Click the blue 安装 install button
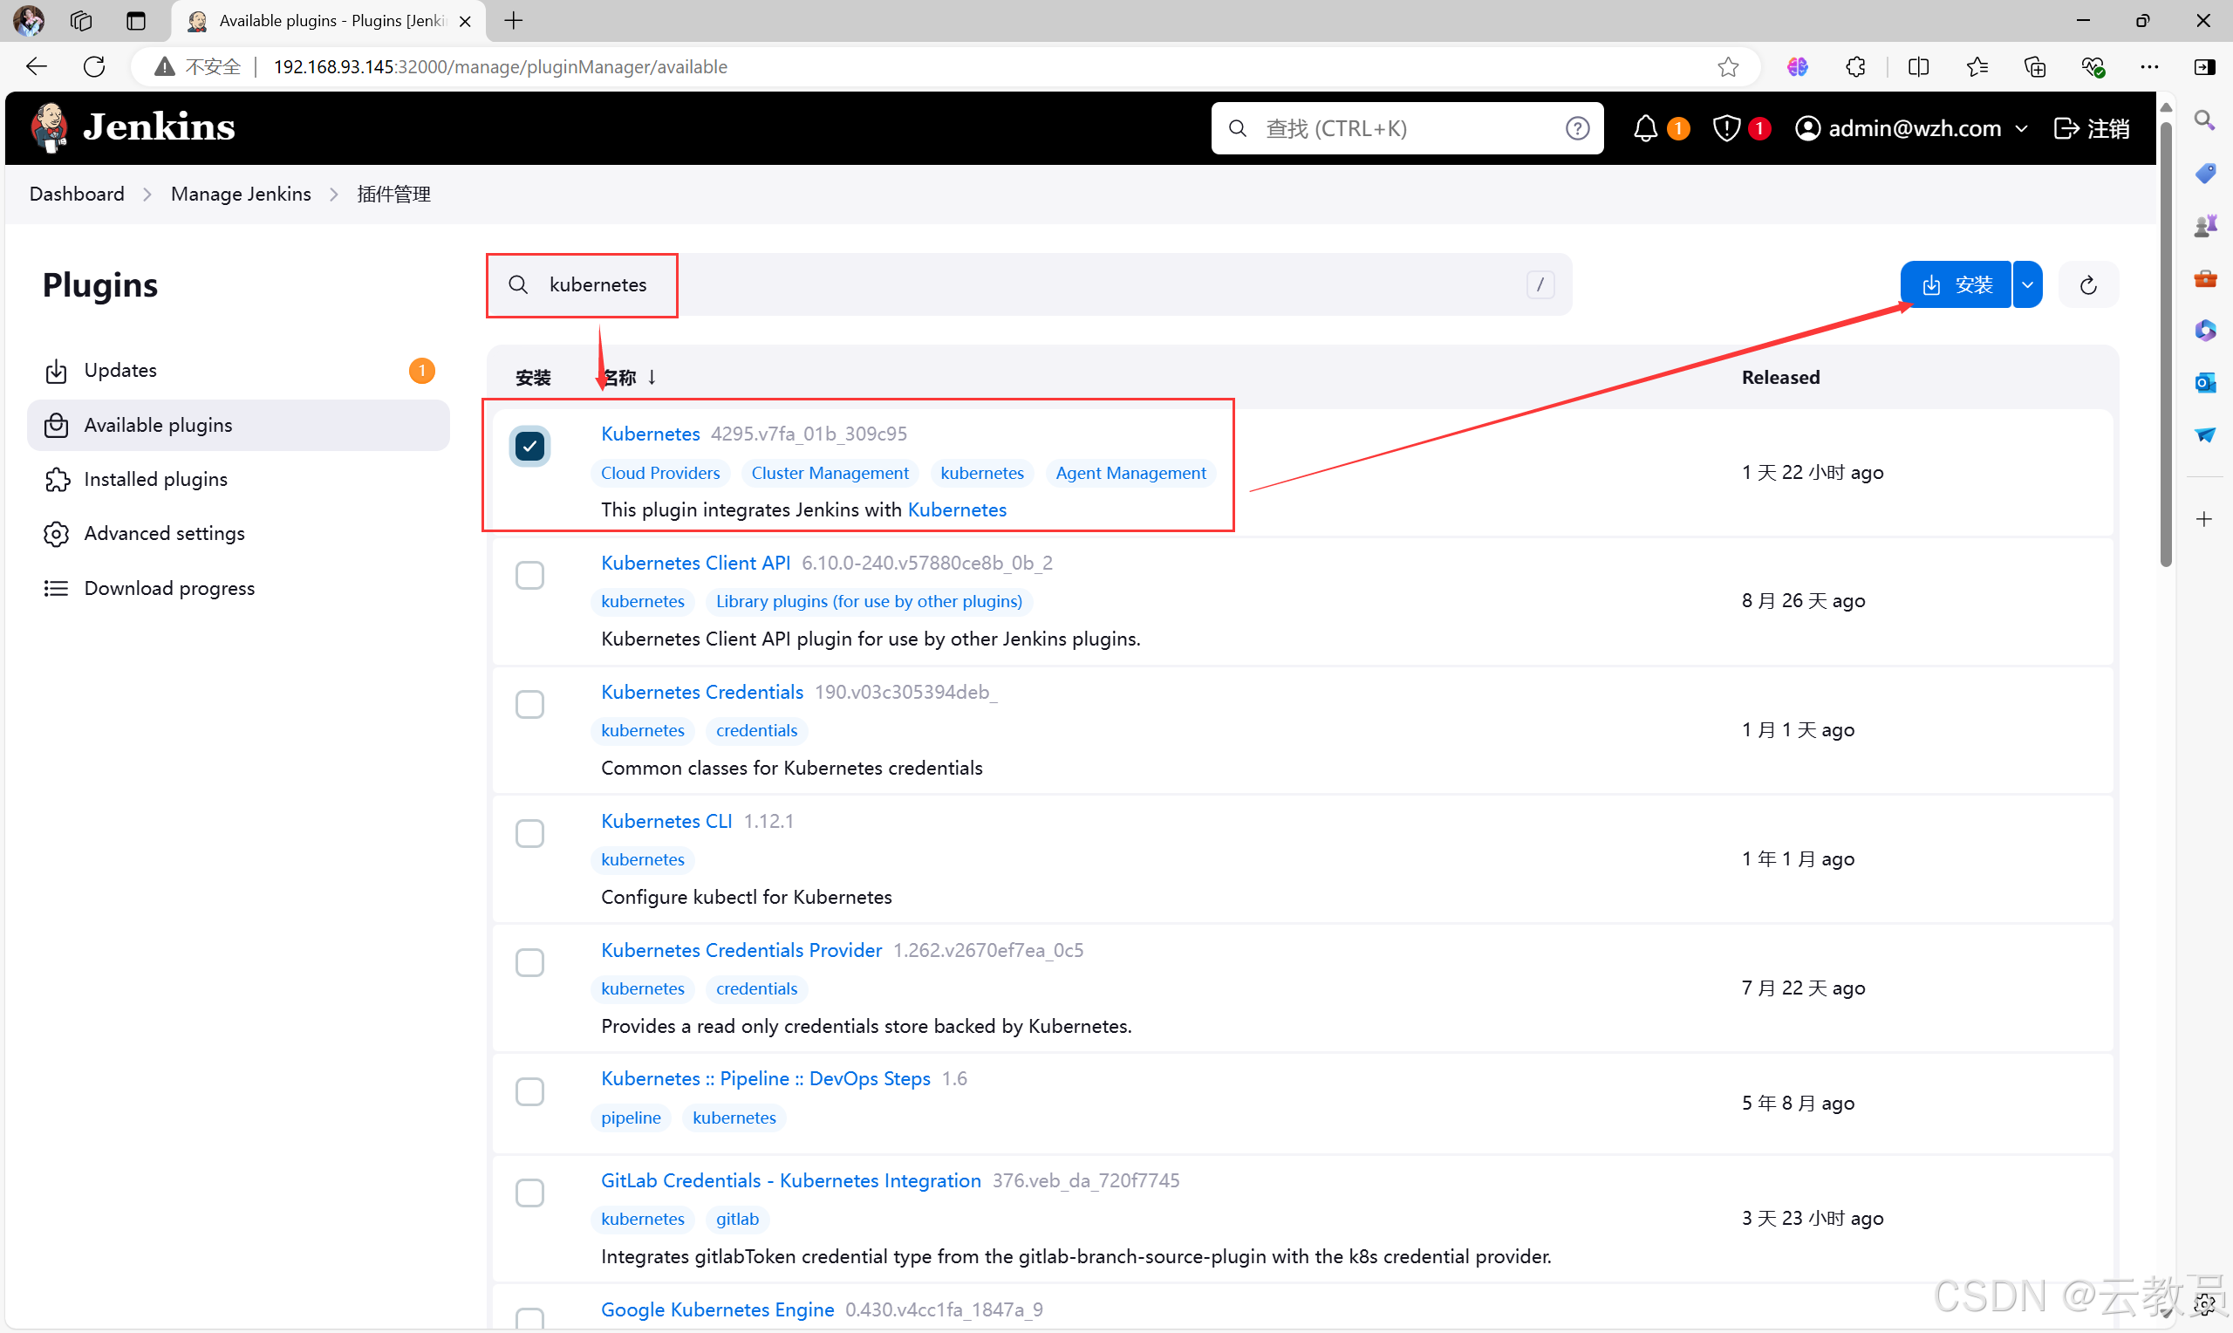The height and width of the screenshot is (1333, 2233). click(1956, 284)
